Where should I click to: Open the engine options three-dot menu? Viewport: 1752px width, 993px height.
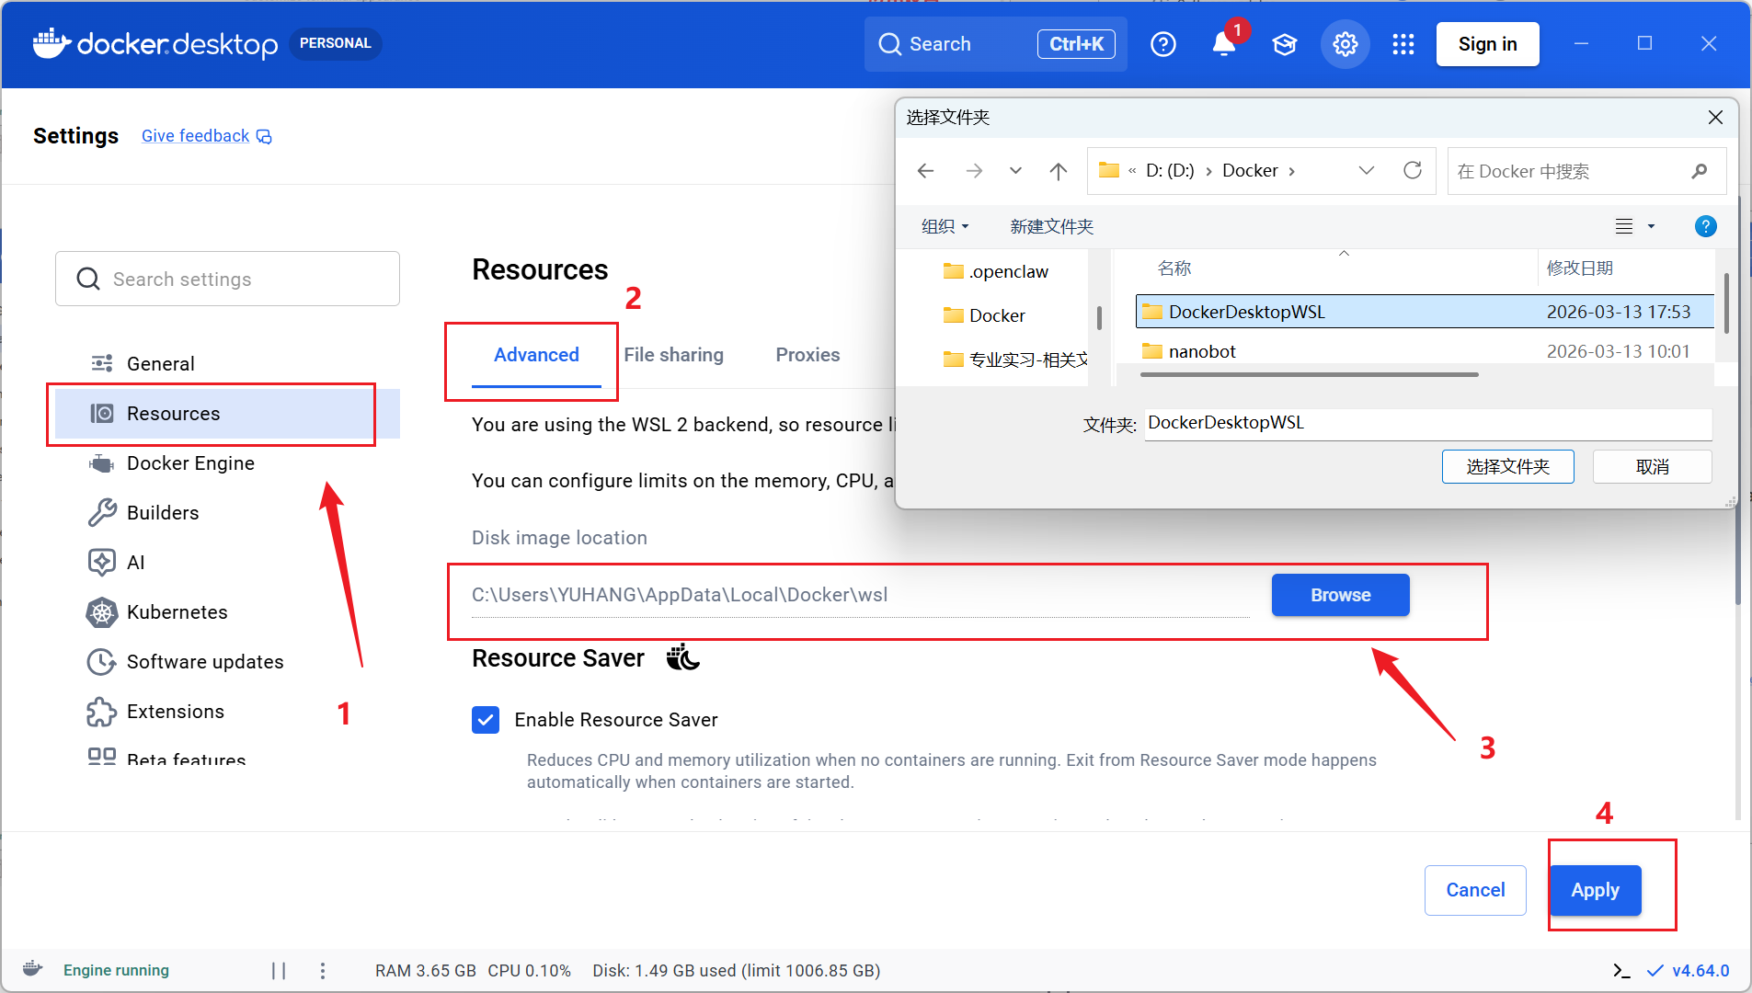tap(323, 971)
